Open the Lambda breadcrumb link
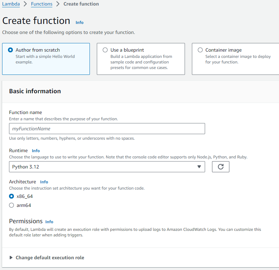The image size is (279, 270). [x=11, y=4]
